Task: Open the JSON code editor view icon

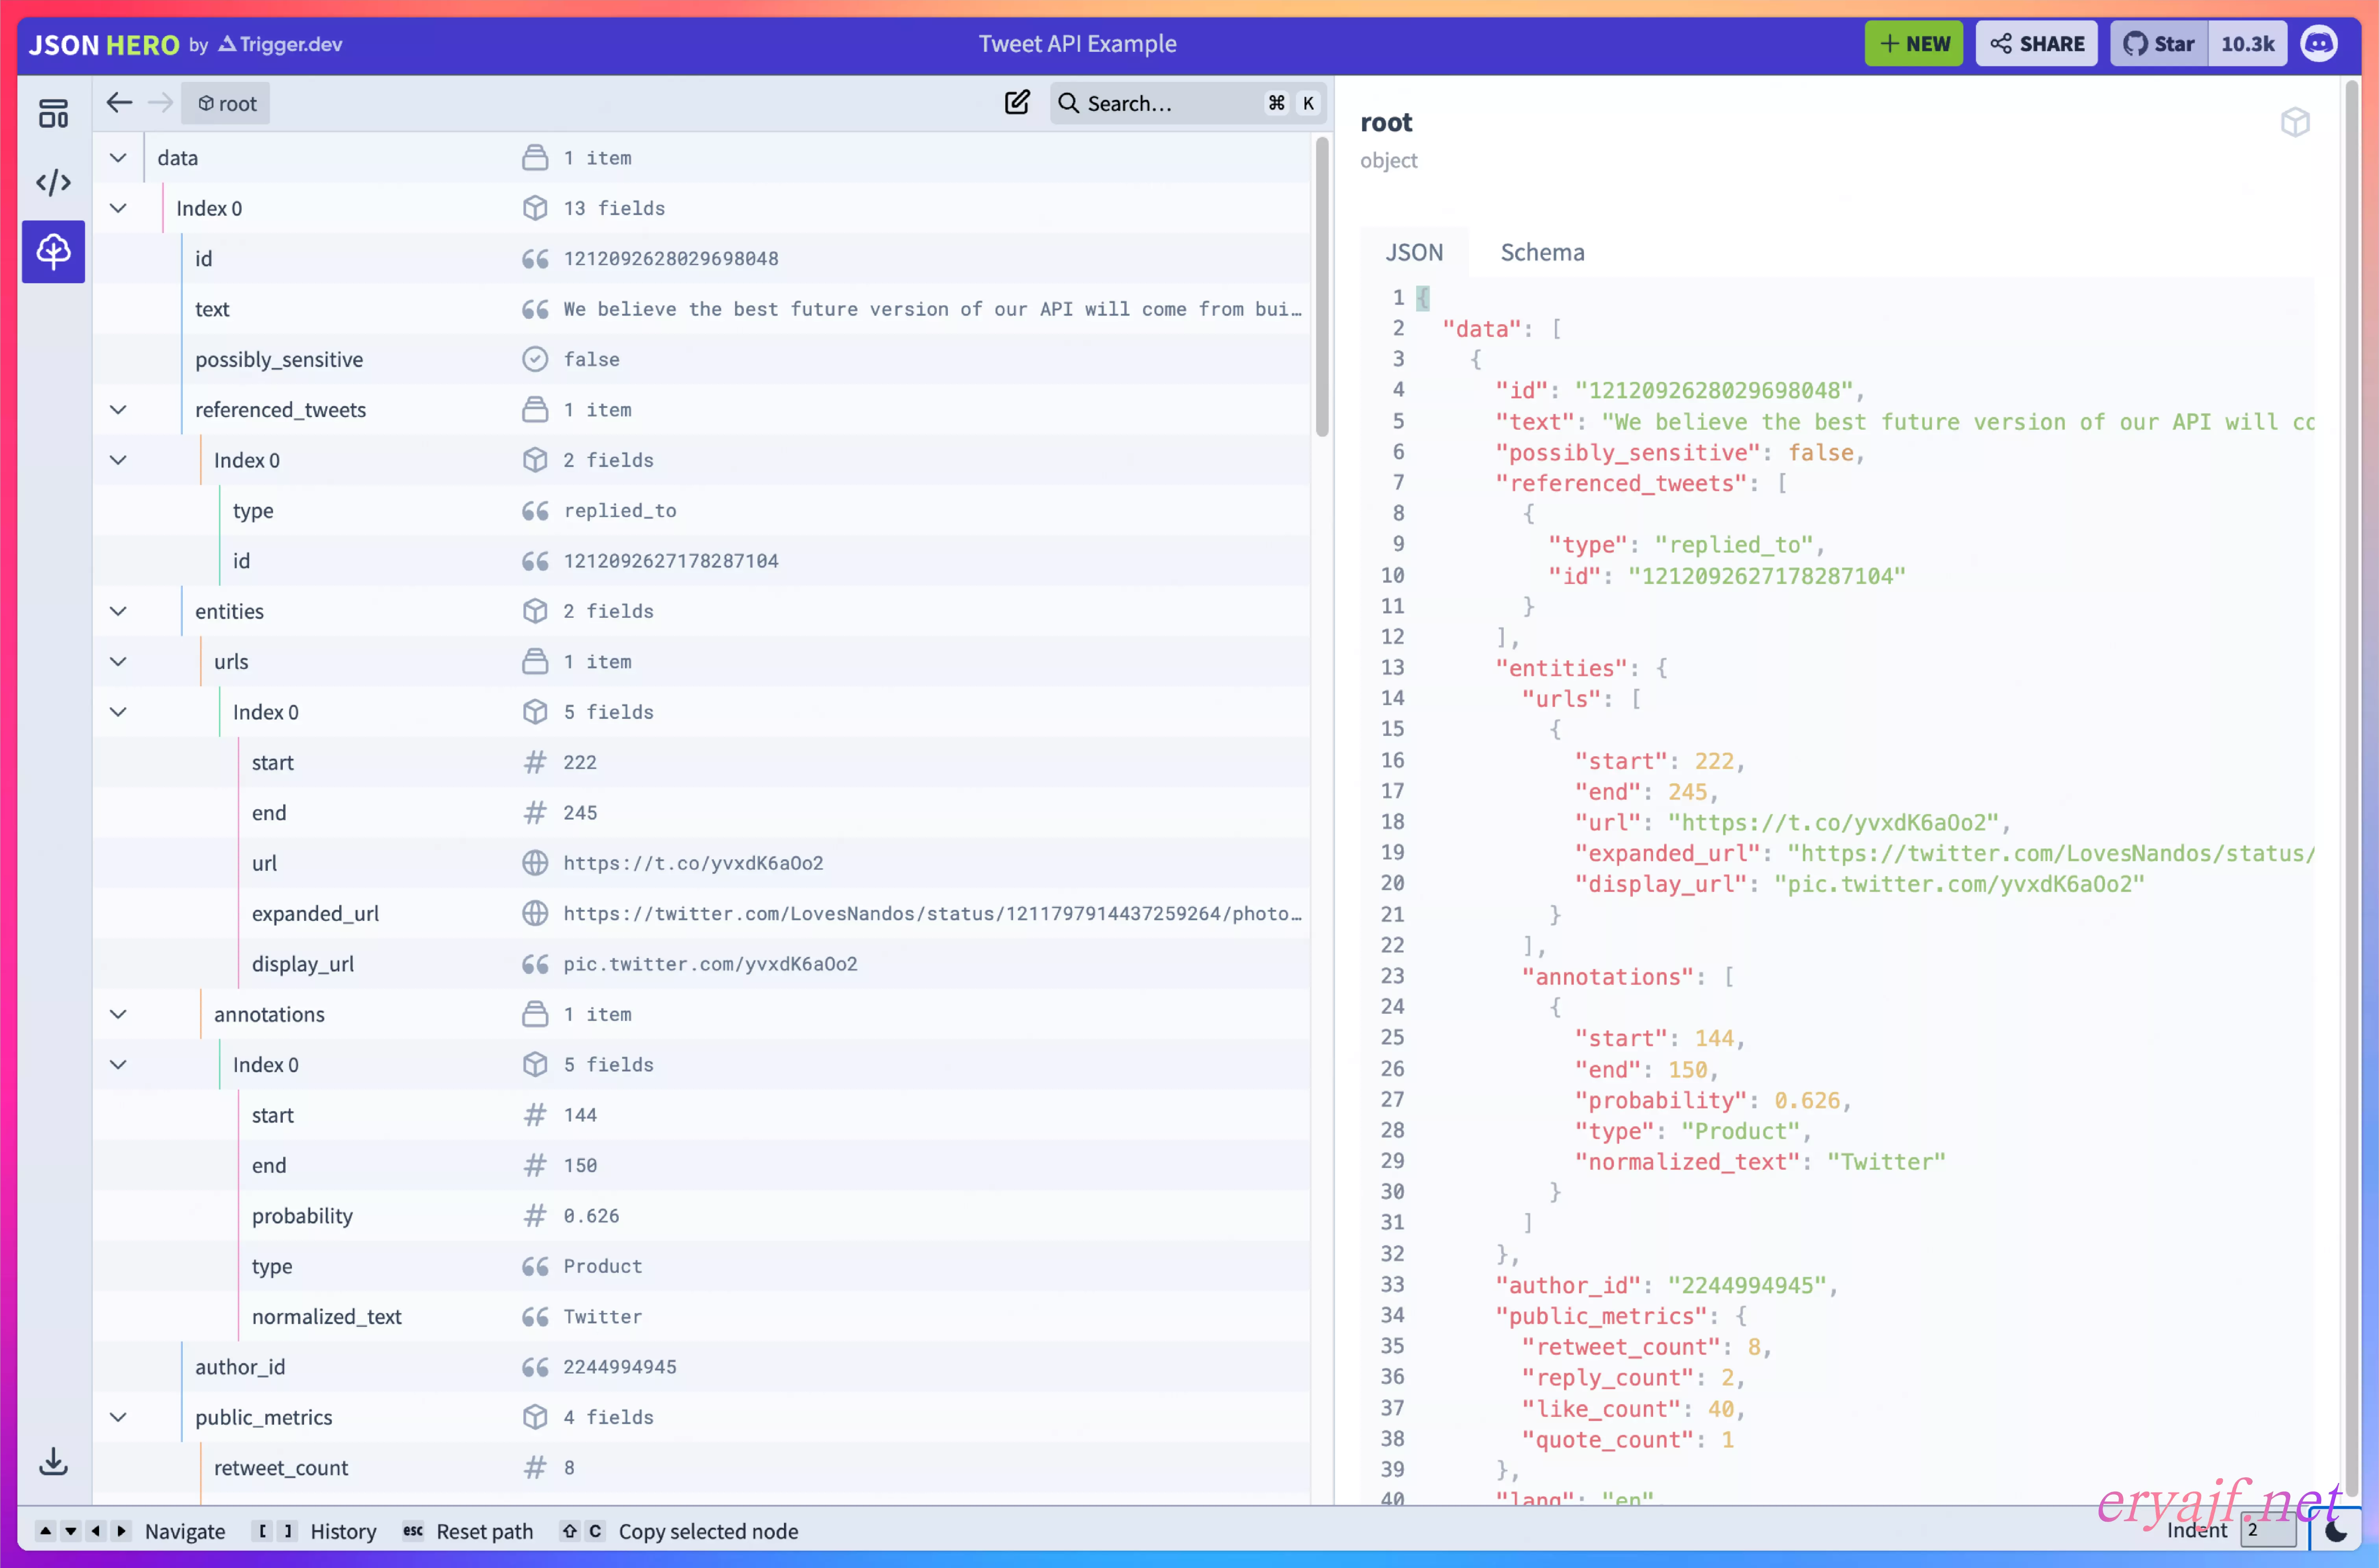Action: click(x=53, y=182)
